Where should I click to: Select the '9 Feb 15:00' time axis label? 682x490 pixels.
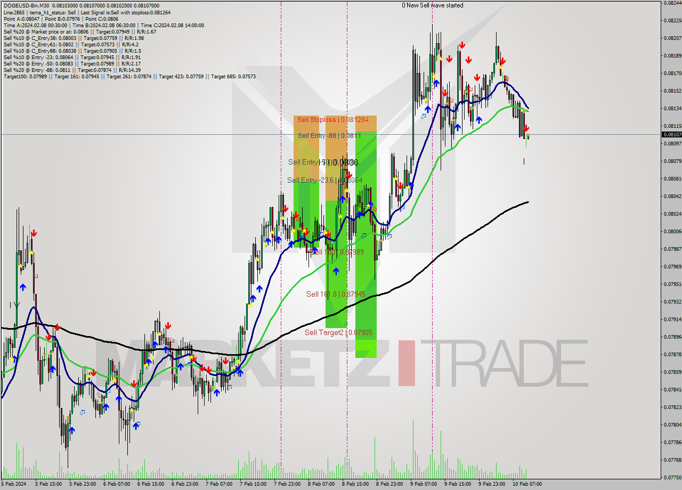click(458, 484)
